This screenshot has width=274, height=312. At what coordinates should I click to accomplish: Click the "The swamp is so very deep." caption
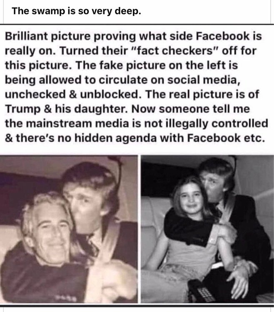[77, 11]
